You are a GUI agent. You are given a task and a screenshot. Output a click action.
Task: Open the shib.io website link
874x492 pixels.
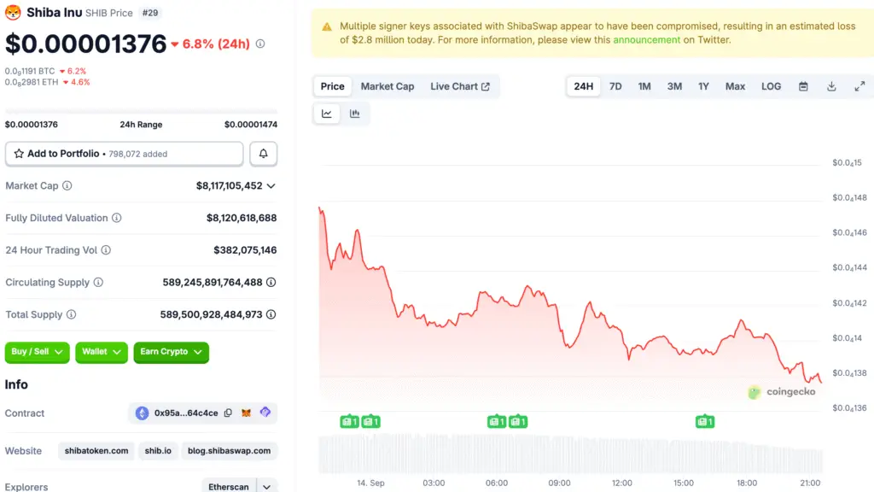[158, 451]
